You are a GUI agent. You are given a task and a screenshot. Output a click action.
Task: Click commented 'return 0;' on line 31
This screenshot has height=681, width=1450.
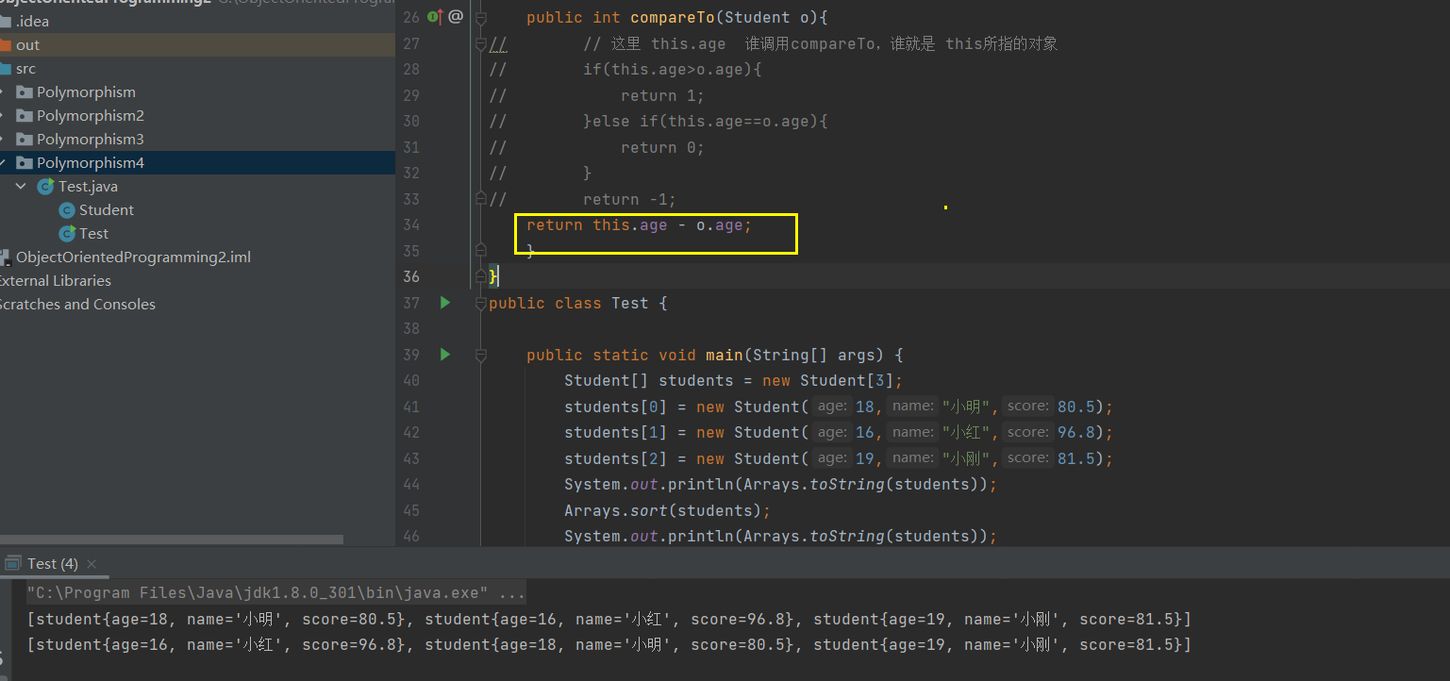[x=663, y=147]
